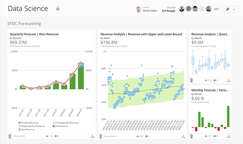Viewport: 243px width, 144px height.
Task: Open drill path icon on Quarterly Forecast card
Action: (92, 136)
